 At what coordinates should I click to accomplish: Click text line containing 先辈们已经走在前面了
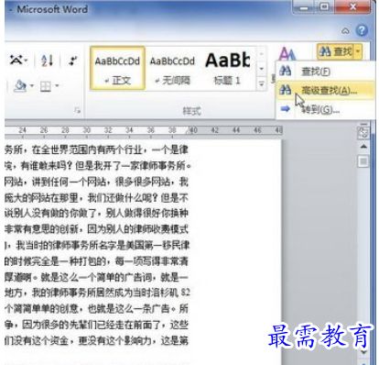(97, 325)
